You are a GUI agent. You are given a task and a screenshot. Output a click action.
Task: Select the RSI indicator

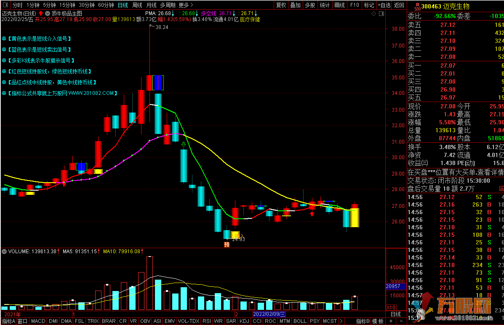coord(207,321)
